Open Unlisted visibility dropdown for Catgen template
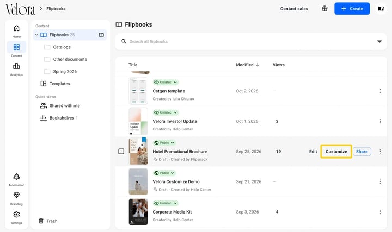This screenshot has height=232, width=392. (166, 83)
